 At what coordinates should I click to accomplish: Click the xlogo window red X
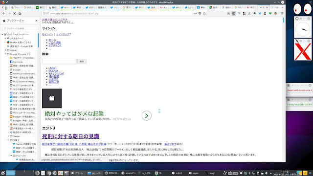click(x=303, y=52)
